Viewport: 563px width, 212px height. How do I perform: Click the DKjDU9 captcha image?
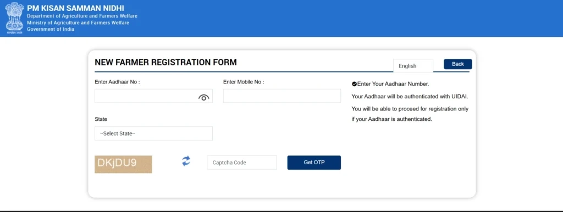click(x=123, y=164)
